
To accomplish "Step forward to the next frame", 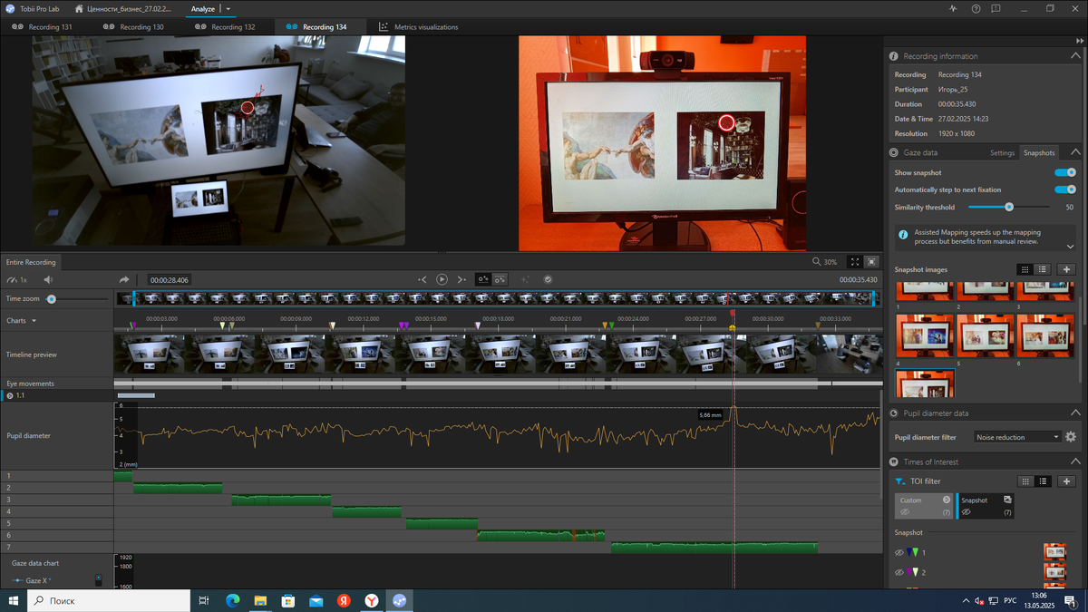I will [461, 279].
